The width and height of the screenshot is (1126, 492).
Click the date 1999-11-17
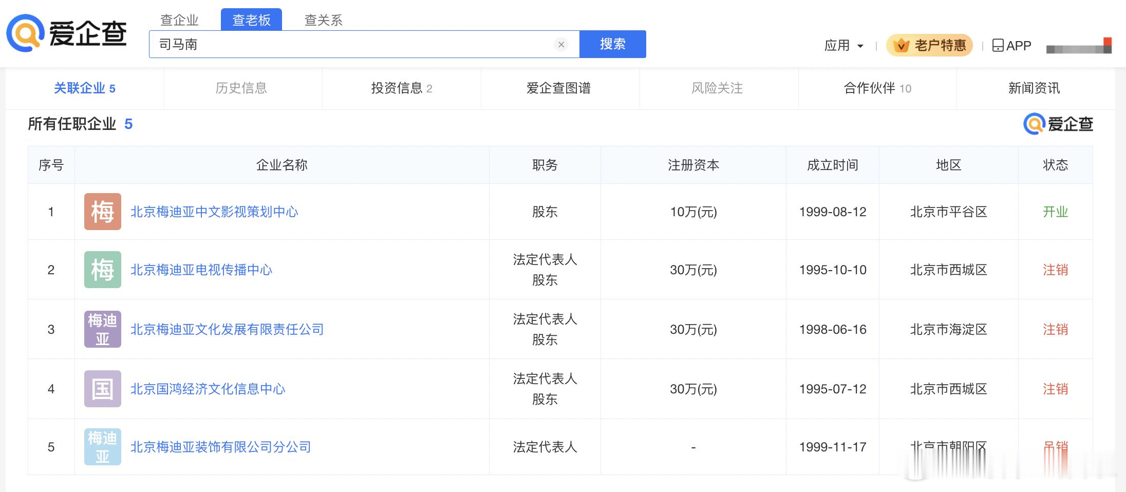pos(833,447)
